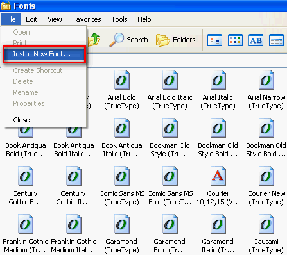
Task: Select the red A Courier font icon
Action: point(218,176)
